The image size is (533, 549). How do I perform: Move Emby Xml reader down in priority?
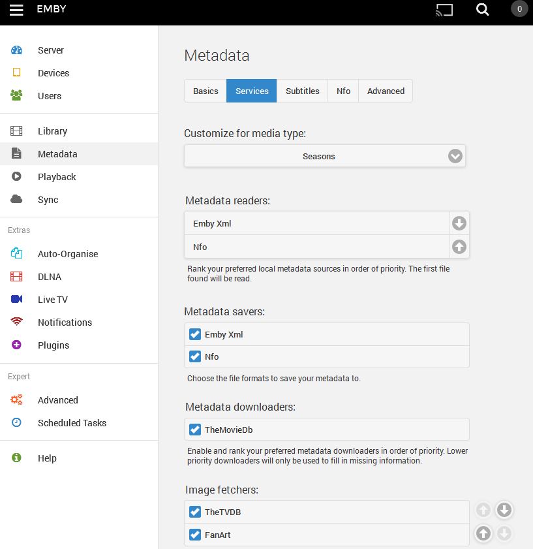(x=459, y=223)
